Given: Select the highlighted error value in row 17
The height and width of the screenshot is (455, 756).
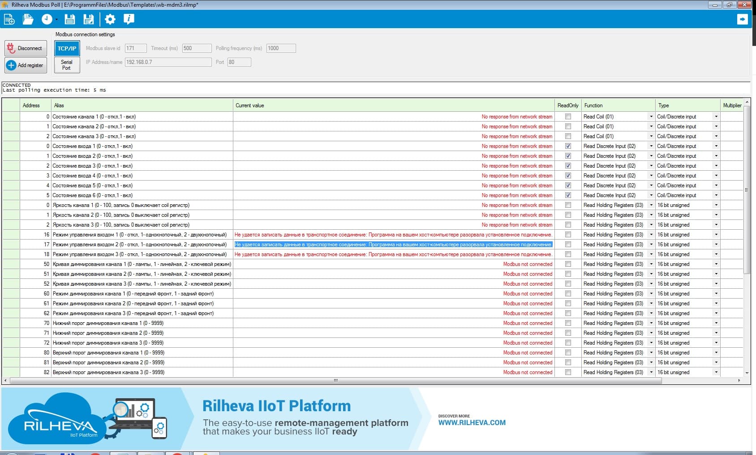Looking at the screenshot, I should pos(394,244).
